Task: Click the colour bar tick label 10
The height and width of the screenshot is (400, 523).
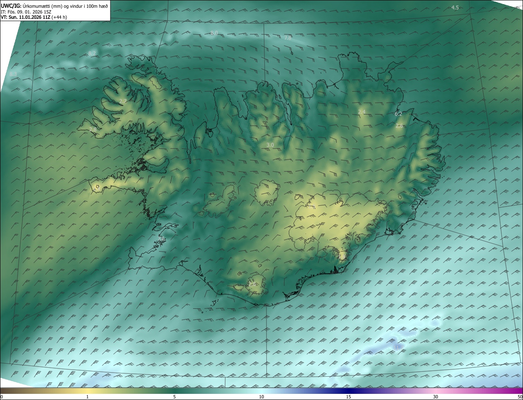Action: pyautogui.click(x=261, y=397)
